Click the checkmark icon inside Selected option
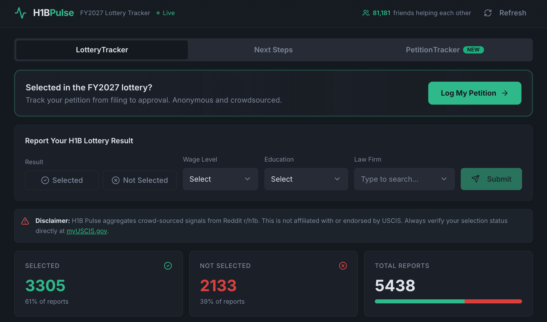Screen dimensions: 547x322 [45, 180]
